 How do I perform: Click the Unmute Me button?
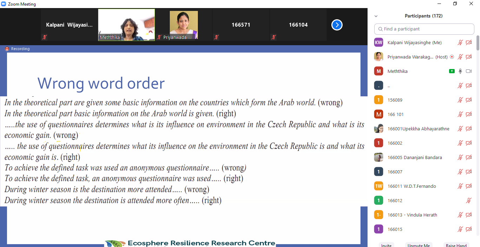[x=419, y=245]
